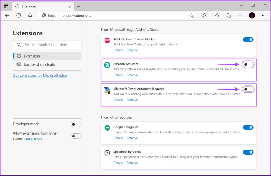Open Get extensions for Microsoft Edge link
Viewport: 271px width, 176px height.
(x=40, y=75)
